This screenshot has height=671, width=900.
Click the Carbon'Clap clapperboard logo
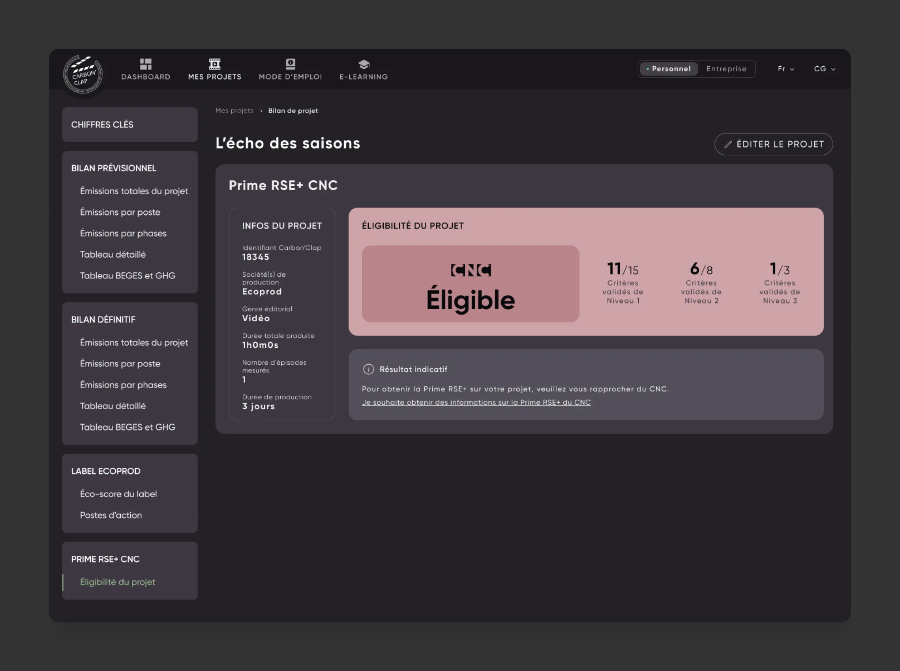(83, 74)
